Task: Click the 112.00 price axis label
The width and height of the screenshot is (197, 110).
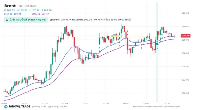Action: (185, 13)
